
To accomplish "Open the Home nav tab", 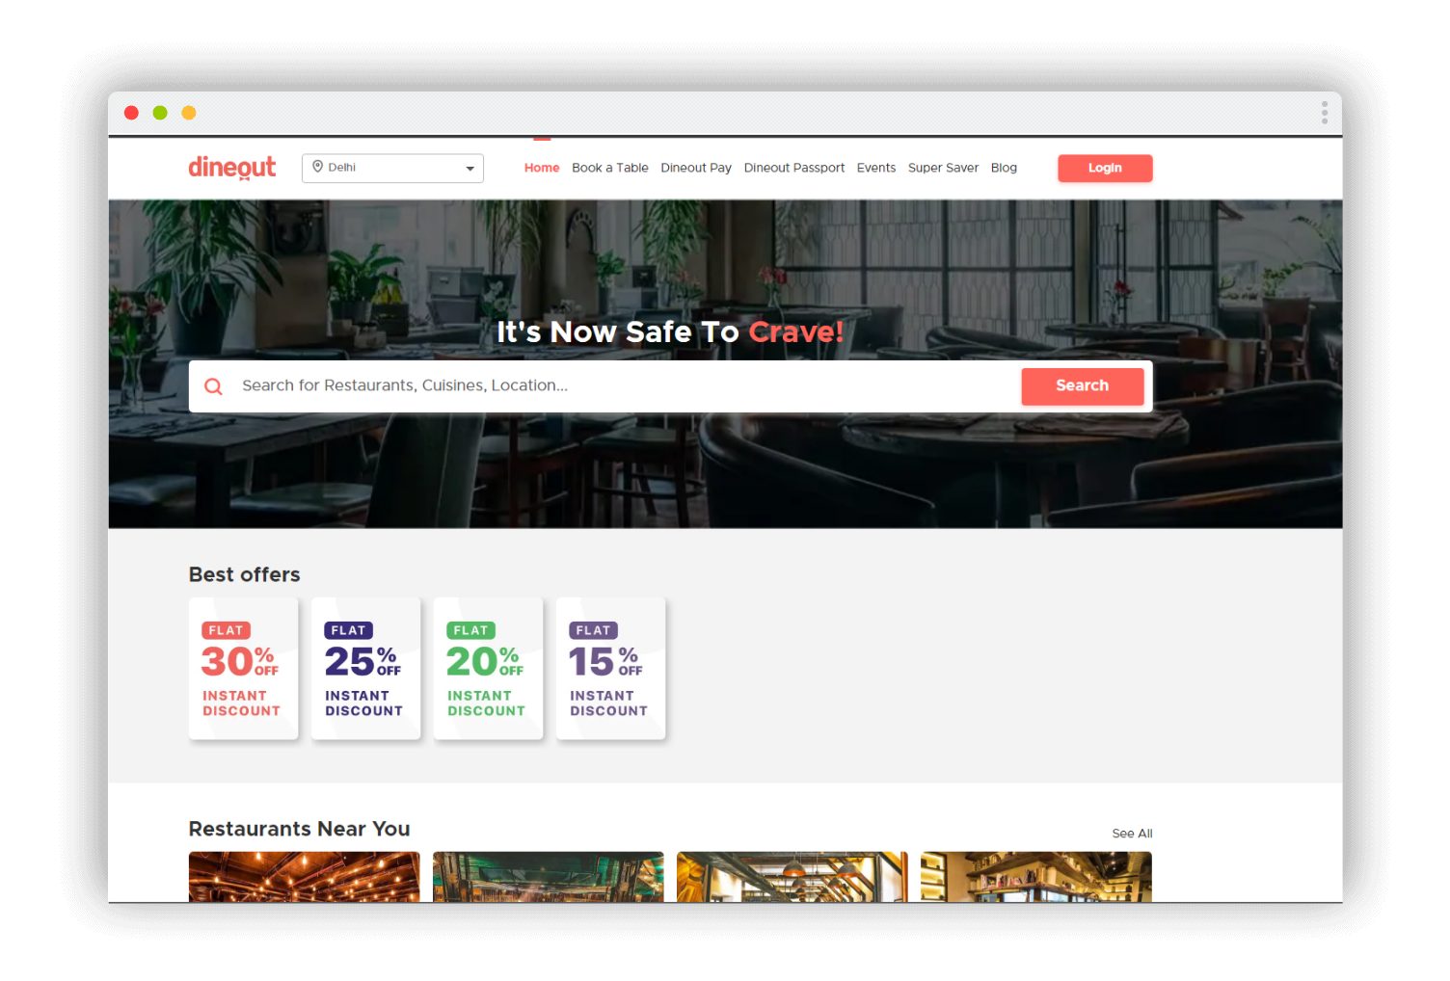I will 542,168.
